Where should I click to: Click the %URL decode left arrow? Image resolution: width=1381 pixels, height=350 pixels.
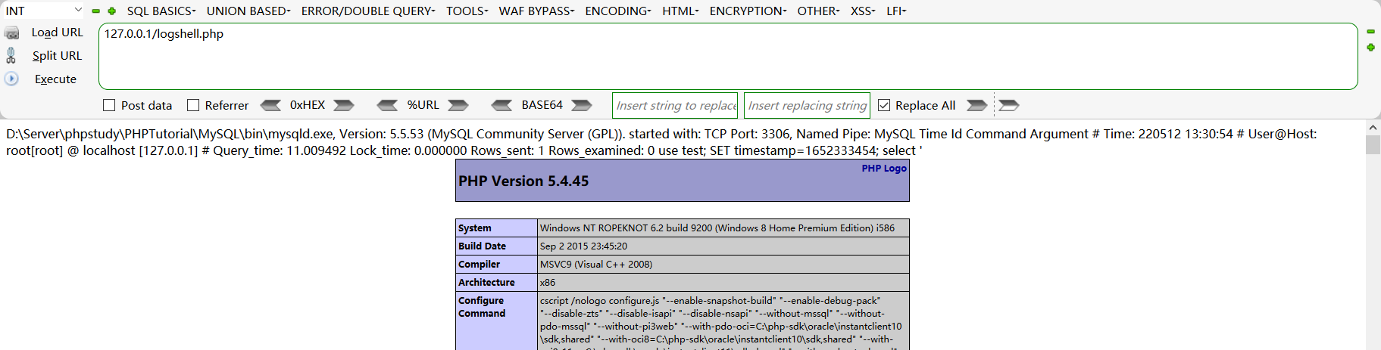pyautogui.click(x=387, y=105)
